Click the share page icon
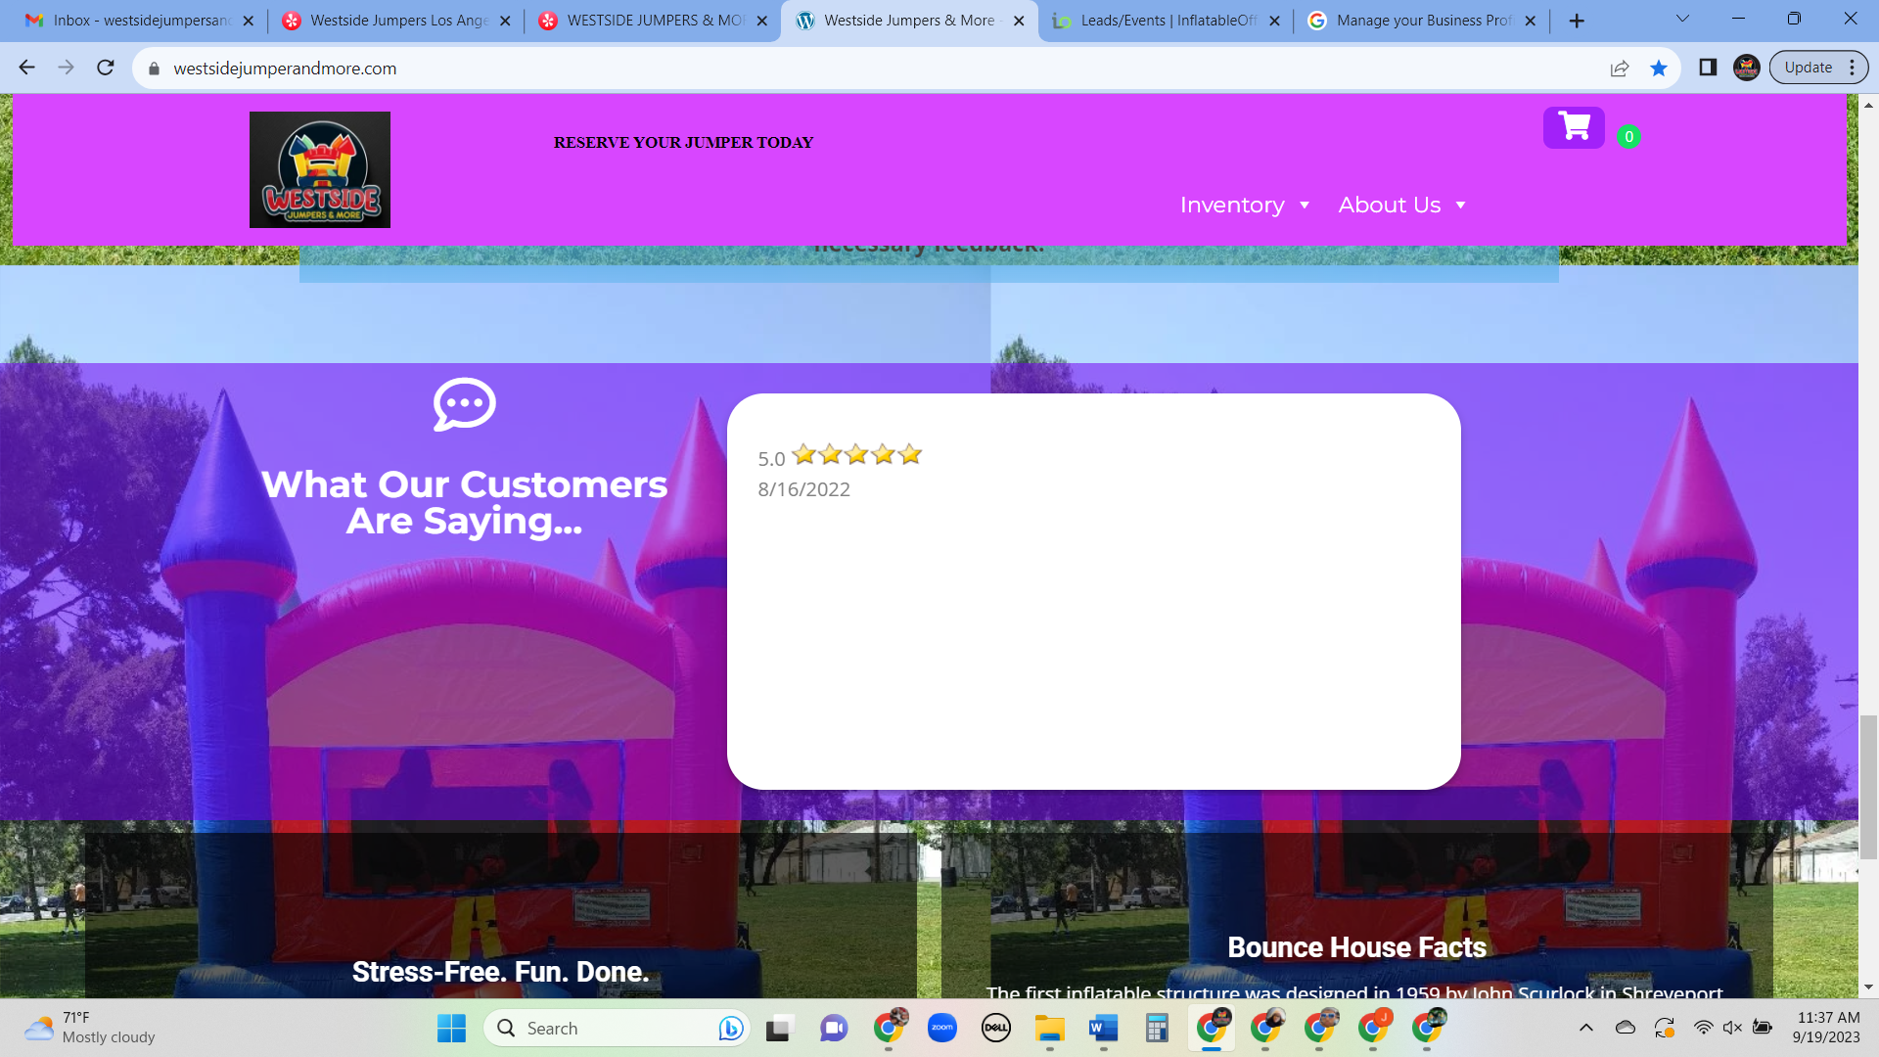Screen dimensions: 1879x1057 (x=1620, y=68)
